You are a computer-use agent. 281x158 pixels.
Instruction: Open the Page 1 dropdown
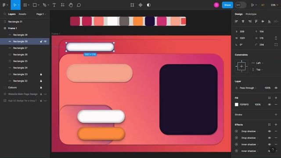click(x=41, y=14)
